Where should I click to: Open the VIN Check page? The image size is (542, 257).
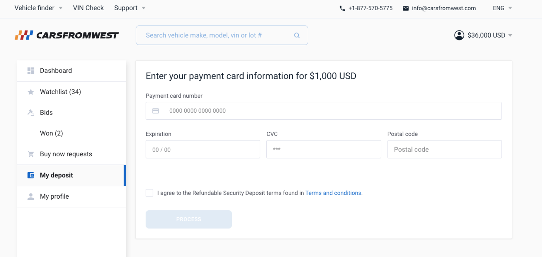pos(88,8)
